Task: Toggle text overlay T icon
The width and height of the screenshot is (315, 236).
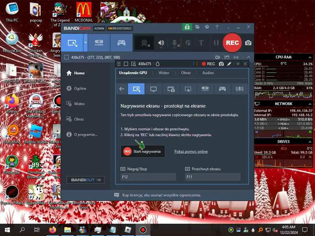Action: 201,43
